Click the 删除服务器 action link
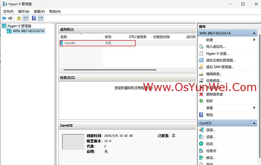Screen dimensions: 261x165 [x=215, y=94]
